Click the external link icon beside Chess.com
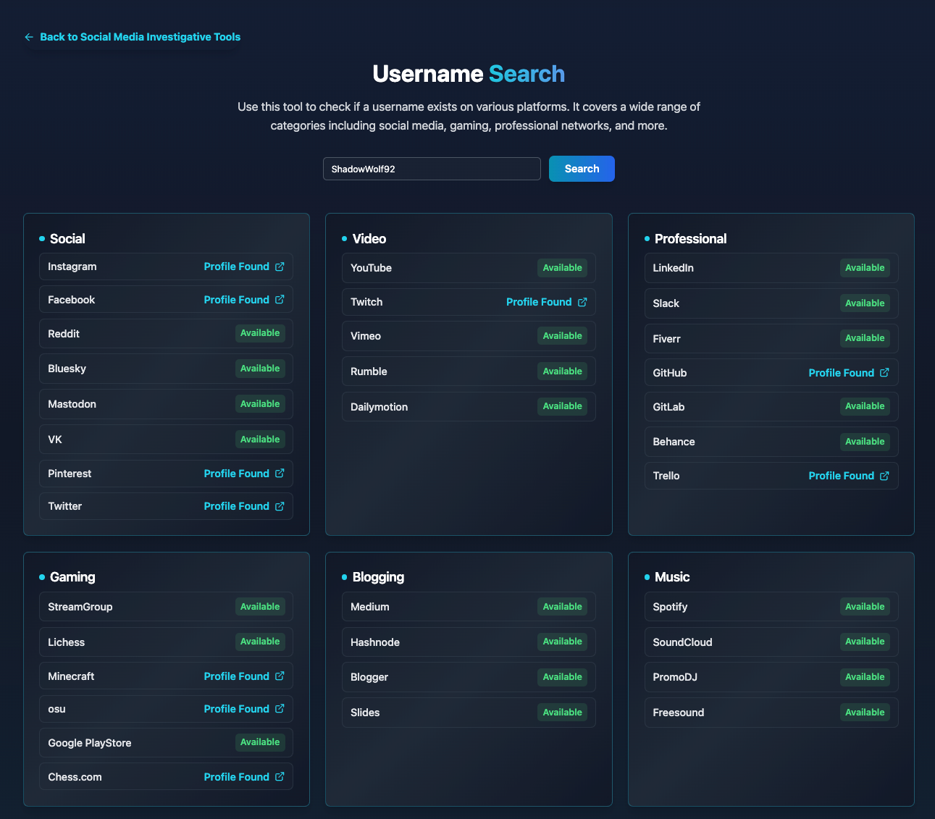935x819 pixels. pos(280,777)
